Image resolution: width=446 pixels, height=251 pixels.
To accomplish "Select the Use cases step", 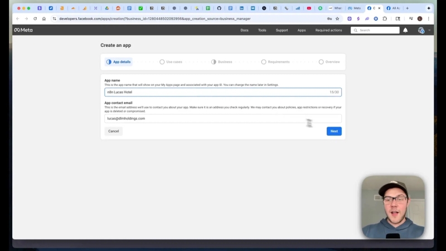I will pyautogui.click(x=171, y=62).
